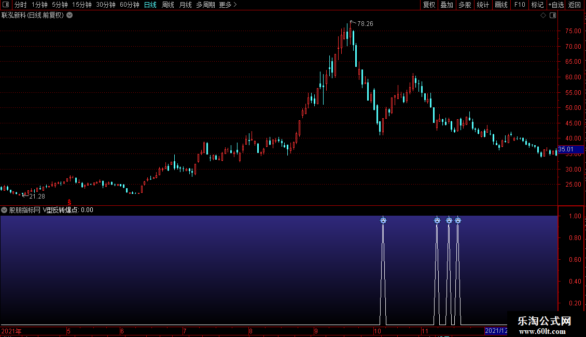Click the 2021年 label on time axis

pos(11,331)
